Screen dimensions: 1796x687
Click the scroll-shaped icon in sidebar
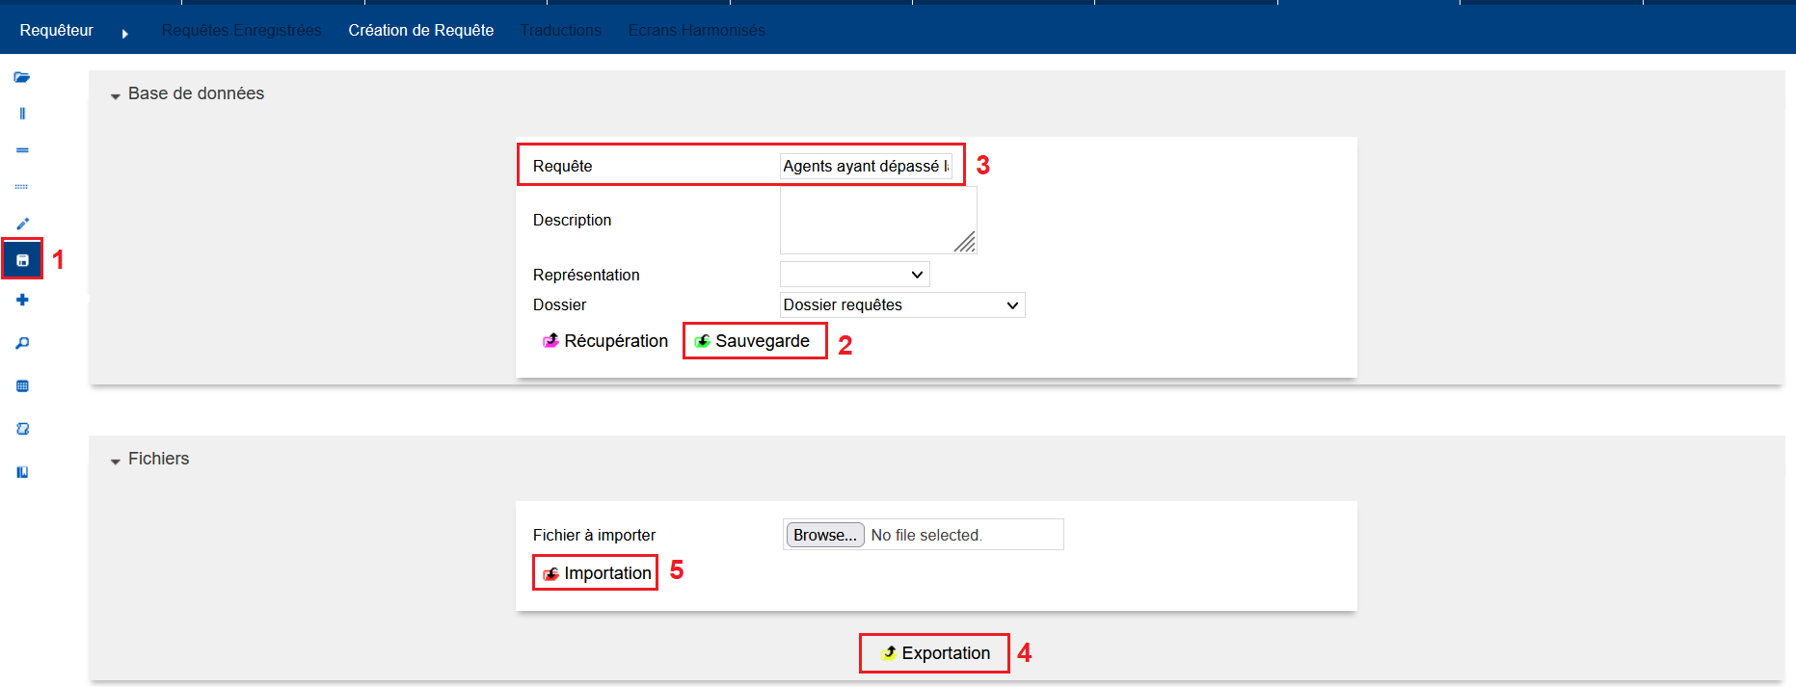click(x=22, y=429)
